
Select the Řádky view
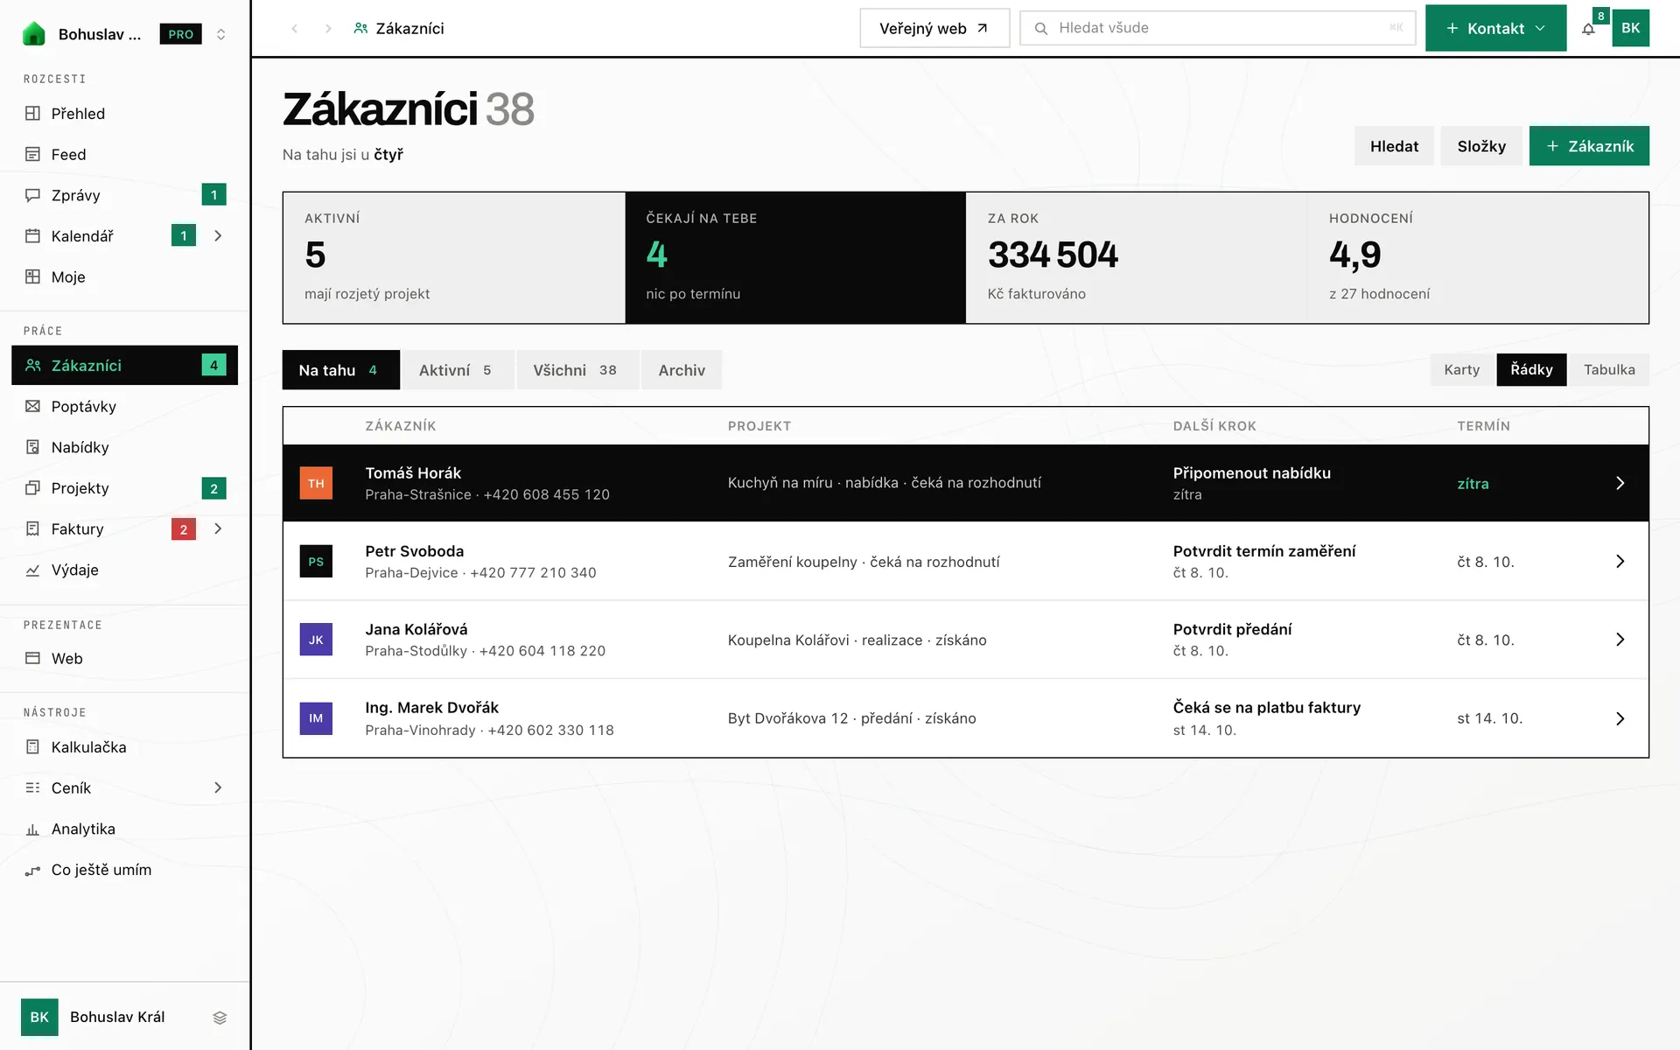coord(1531,370)
